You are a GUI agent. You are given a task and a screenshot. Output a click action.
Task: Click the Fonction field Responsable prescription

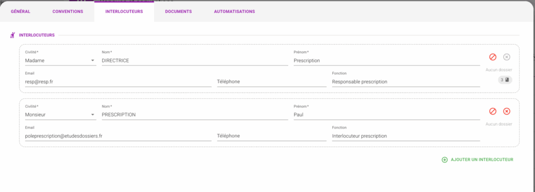point(406,82)
